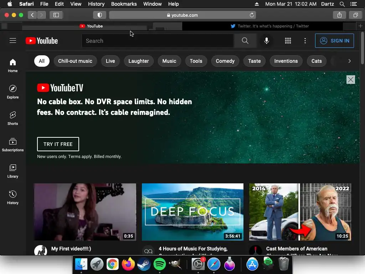365x274 pixels.
Task: Open Explore in the sidebar
Action: 13,92
